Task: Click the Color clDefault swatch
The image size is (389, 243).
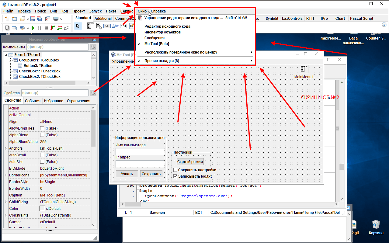Action: coord(42,209)
